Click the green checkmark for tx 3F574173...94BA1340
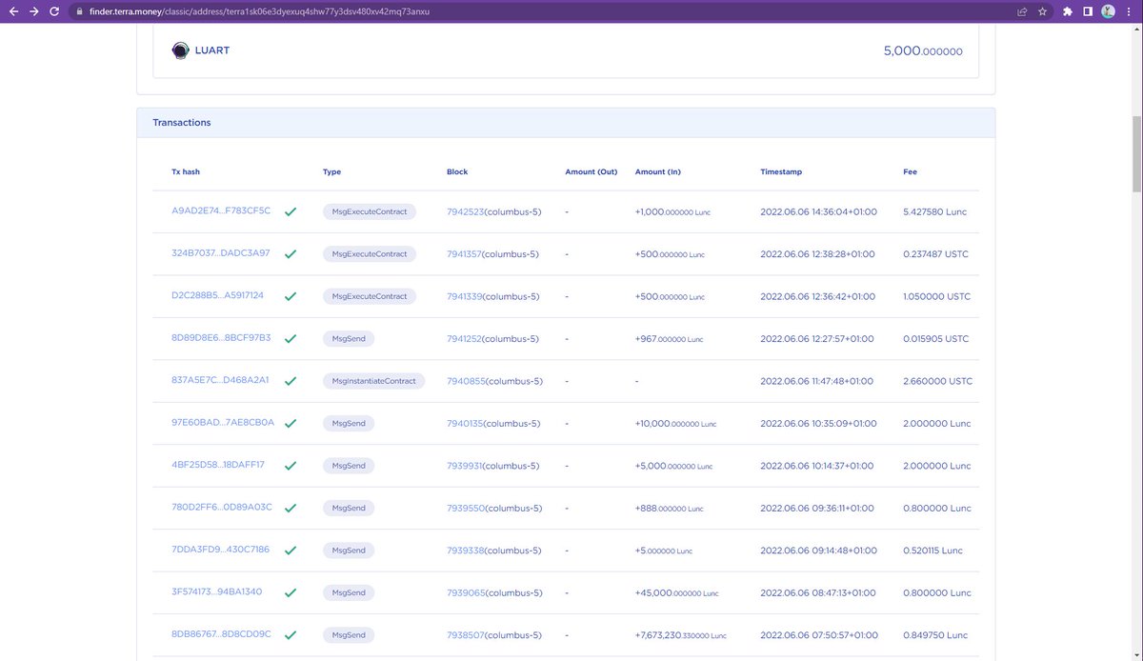 [291, 592]
